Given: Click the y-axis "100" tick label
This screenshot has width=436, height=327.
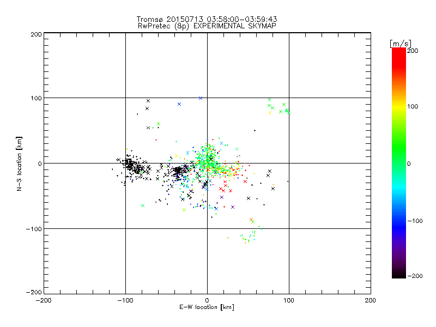Looking at the screenshot, I should point(36,98).
